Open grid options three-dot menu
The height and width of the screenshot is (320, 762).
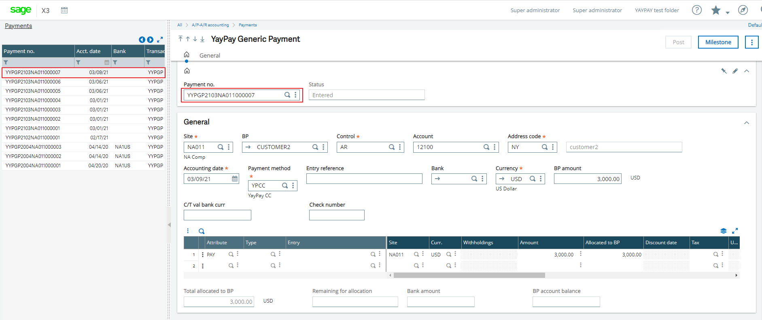click(x=188, y=231)
